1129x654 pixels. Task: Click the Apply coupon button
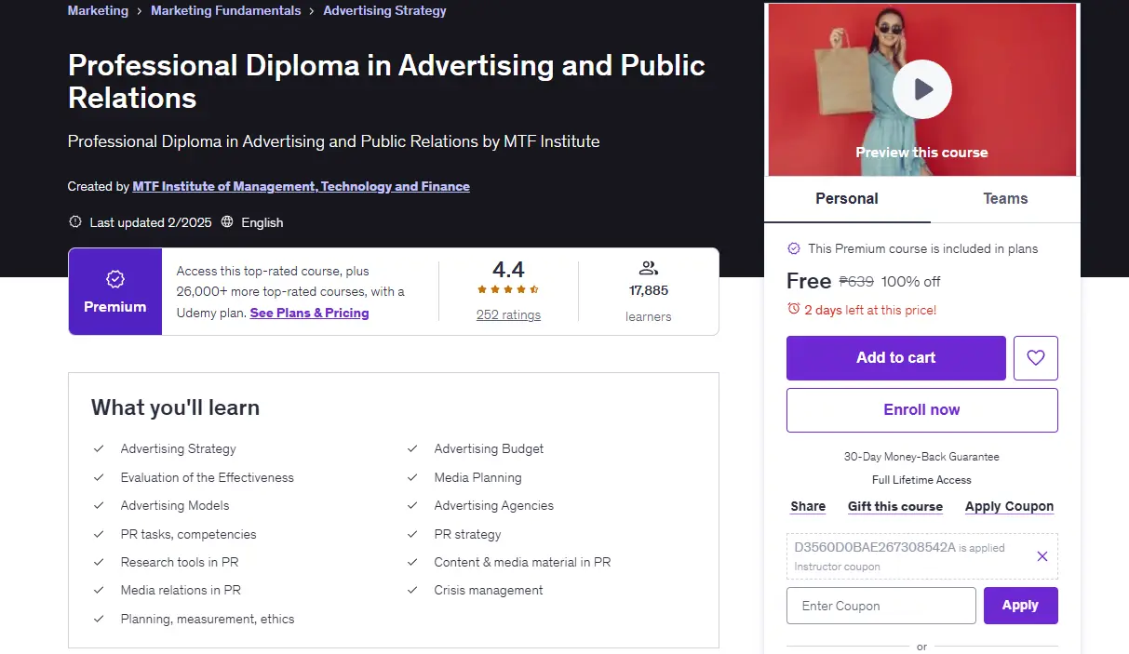(x=1021, y=606)
